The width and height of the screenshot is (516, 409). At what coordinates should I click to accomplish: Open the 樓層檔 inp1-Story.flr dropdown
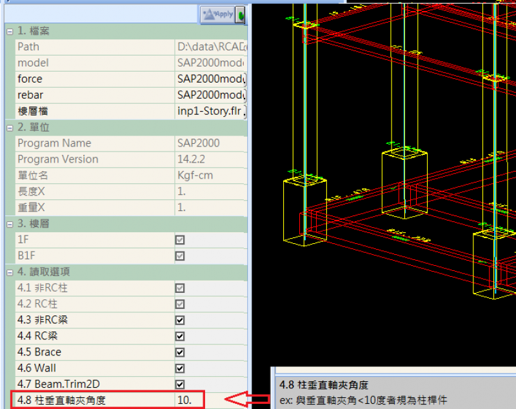(x=245, y=112)
